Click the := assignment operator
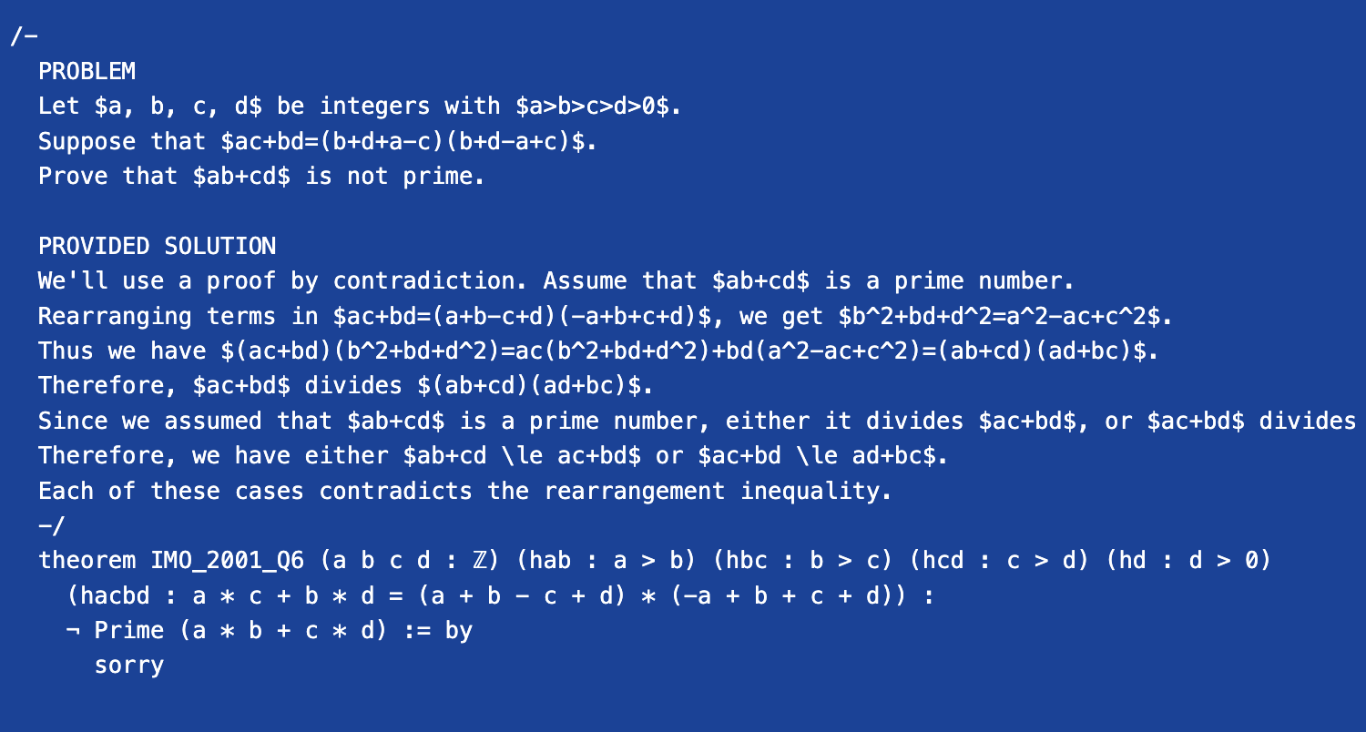Viewport: 1366px width, 732px height. click(416, 631)
